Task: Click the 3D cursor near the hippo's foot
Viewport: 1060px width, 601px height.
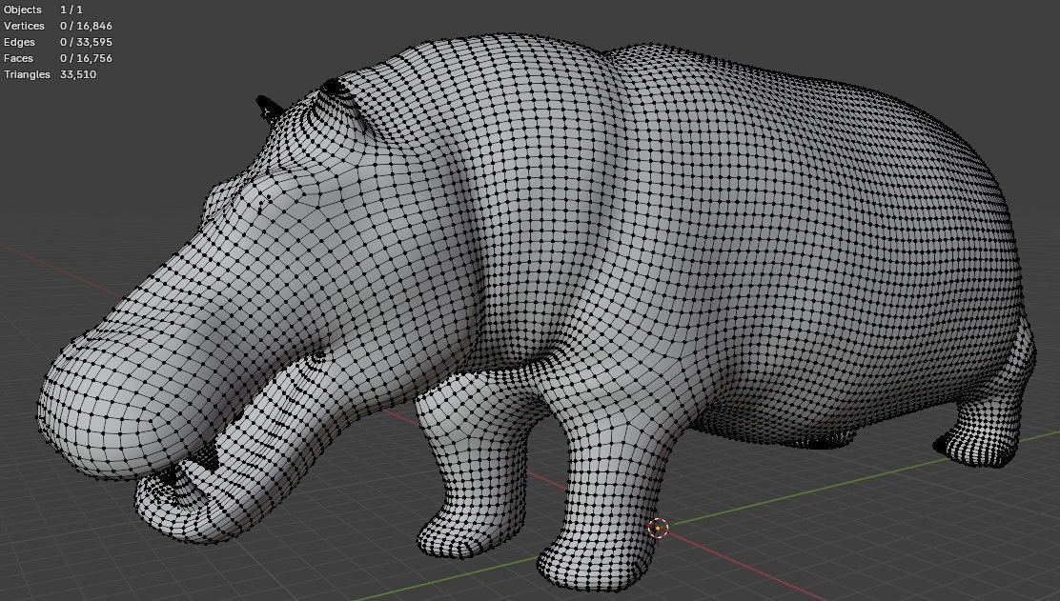Action: pos(658,528)
